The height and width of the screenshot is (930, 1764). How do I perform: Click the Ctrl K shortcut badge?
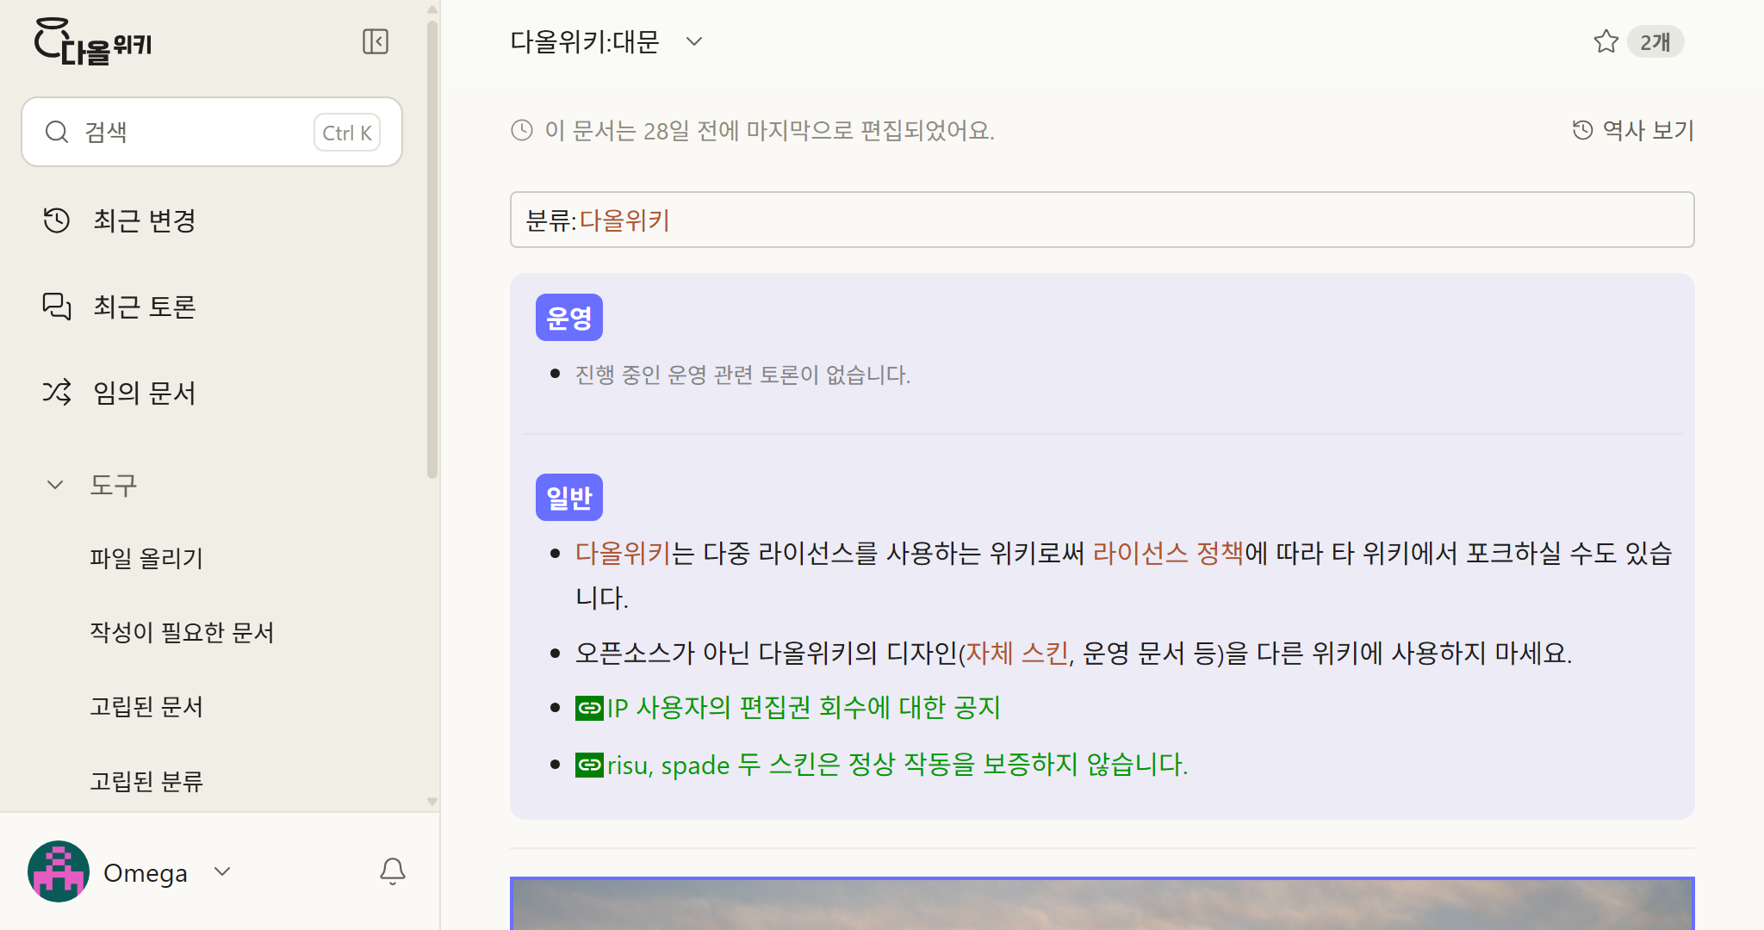coord(346,133)
